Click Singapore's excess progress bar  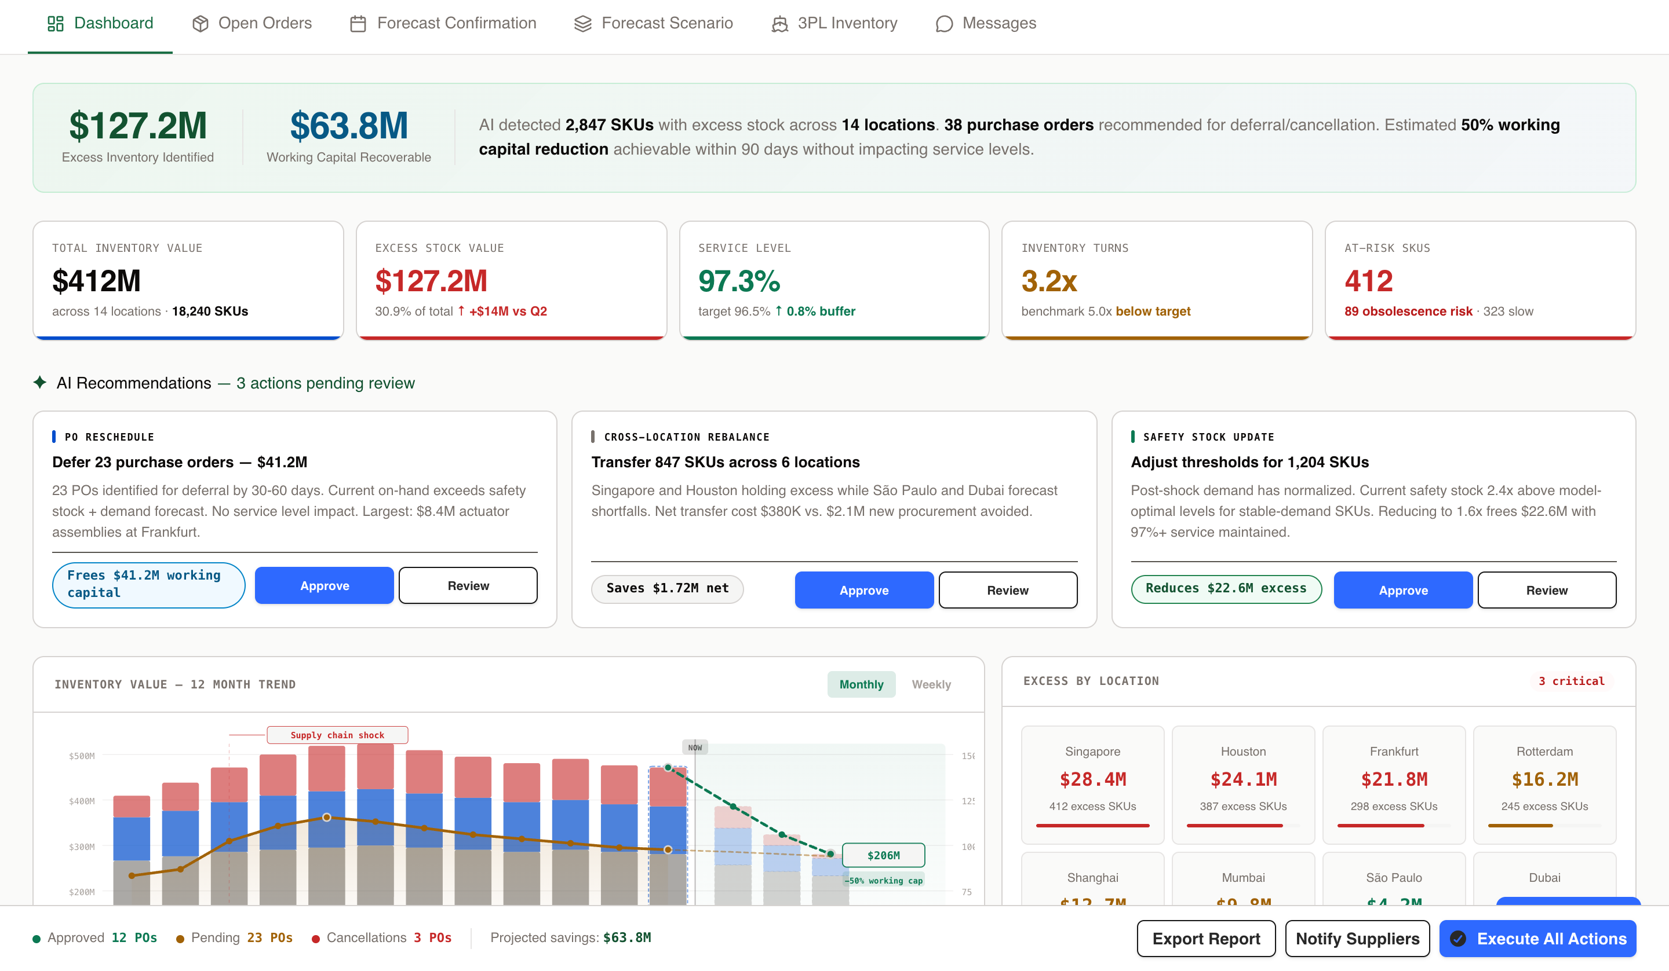(x=1092, y=826)
